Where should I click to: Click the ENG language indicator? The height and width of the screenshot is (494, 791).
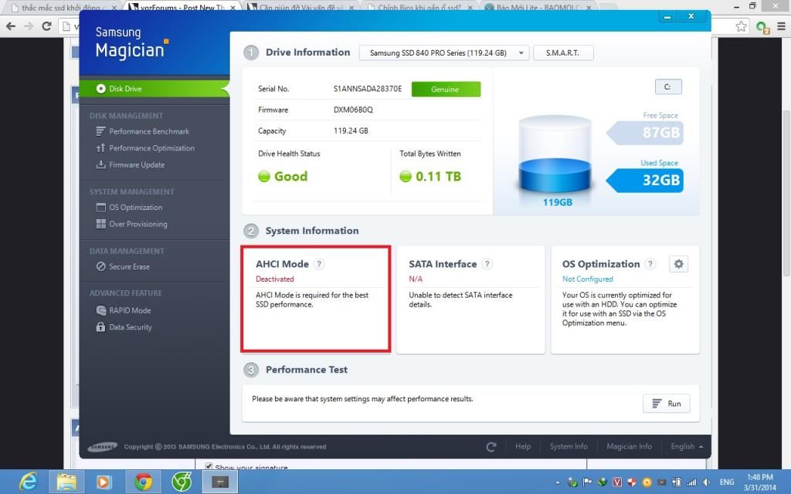tap(726, 482)
